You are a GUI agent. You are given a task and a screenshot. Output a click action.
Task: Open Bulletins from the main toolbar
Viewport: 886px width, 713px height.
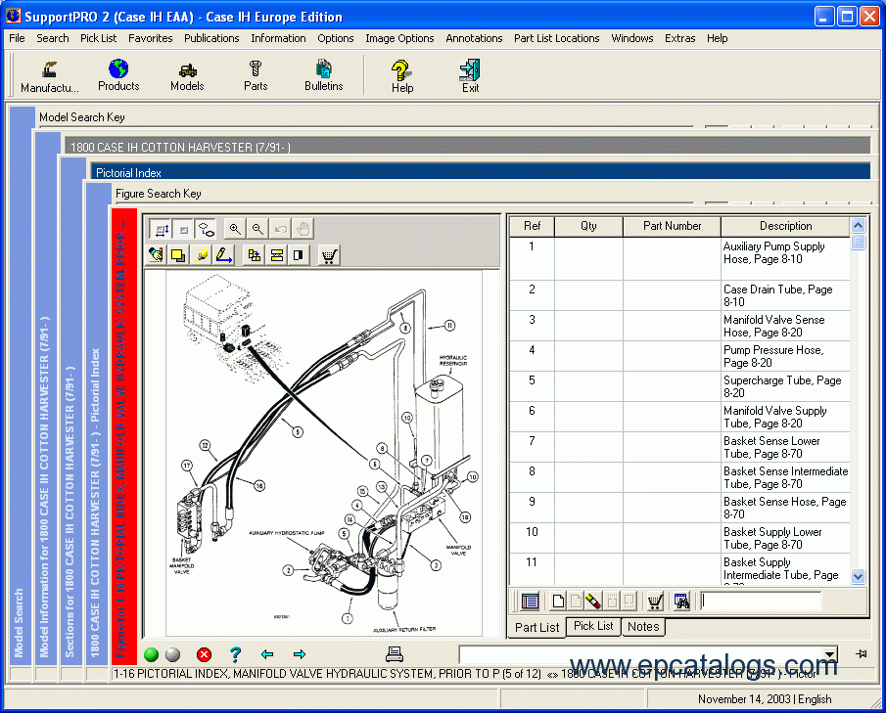(323, 75)
